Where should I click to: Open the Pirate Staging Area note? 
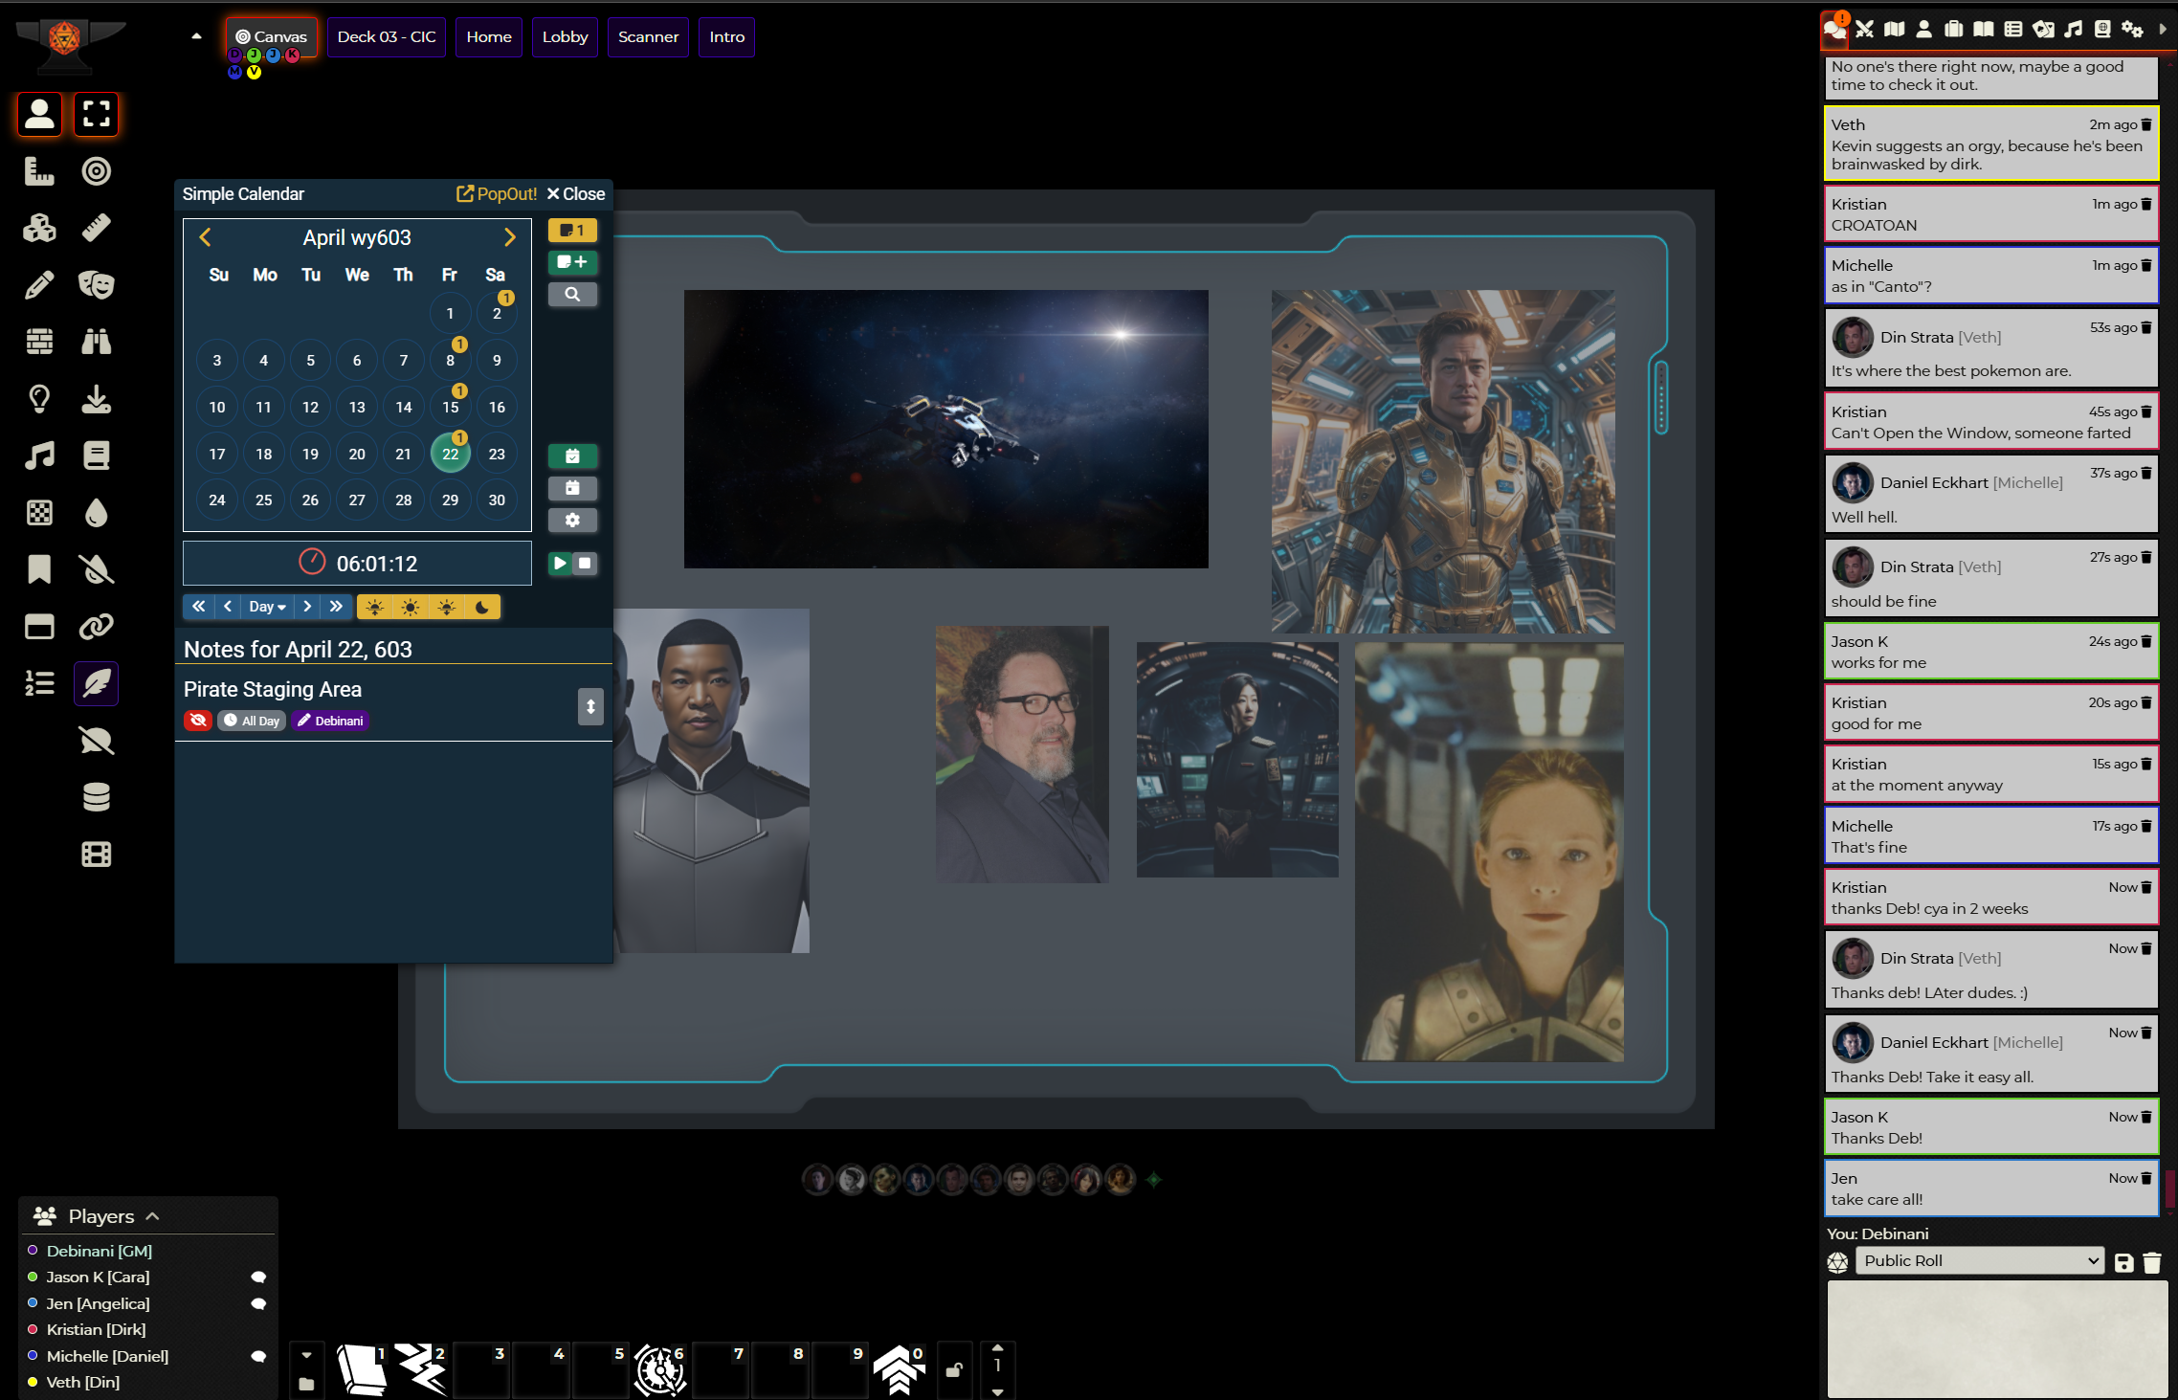pos(273,689)
